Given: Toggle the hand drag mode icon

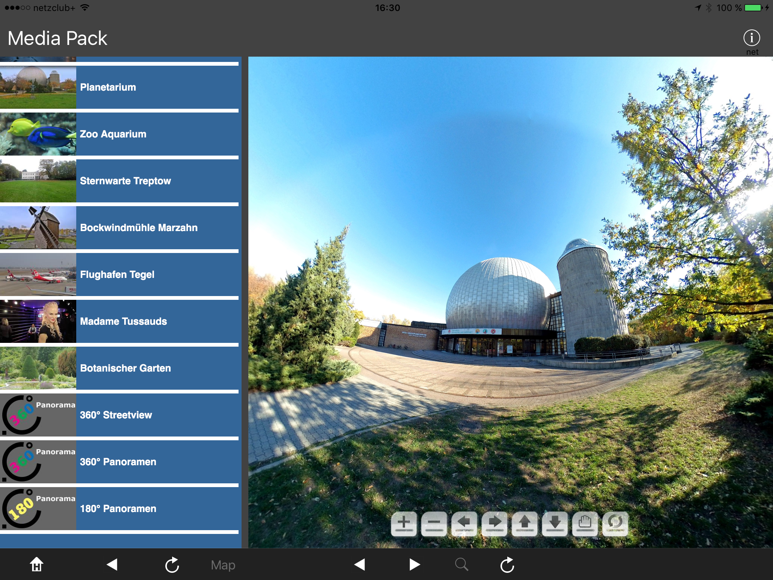Looking at the screenshot, I should point(585,524).
